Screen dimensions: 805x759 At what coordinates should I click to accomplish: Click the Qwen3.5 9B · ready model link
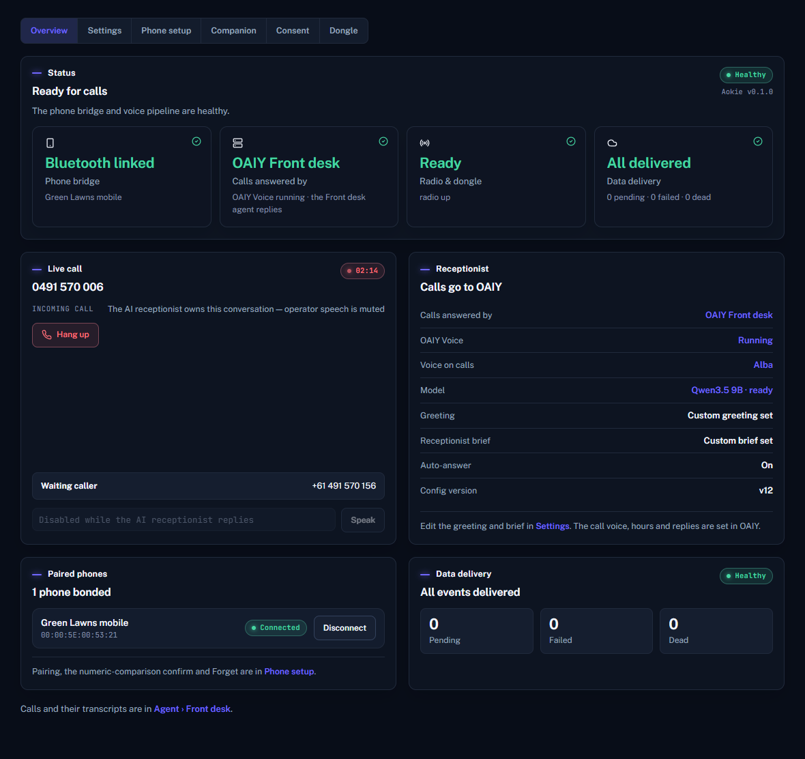pyautogui.click(x=731, y=390)
